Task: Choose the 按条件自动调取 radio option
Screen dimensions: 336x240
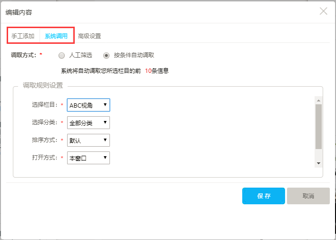Action: pos(107,55)
